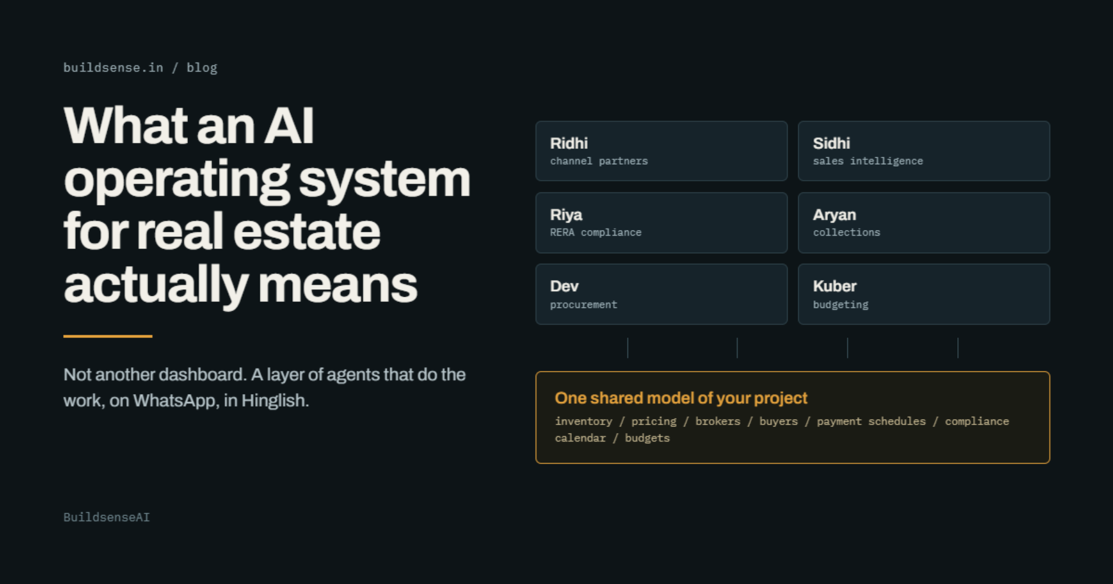1113x584 pixels.
Task: Open the Sidhi sales intelligence card
Action: coord(924,151)
